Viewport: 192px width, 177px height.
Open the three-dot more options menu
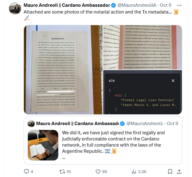point(179,5)
